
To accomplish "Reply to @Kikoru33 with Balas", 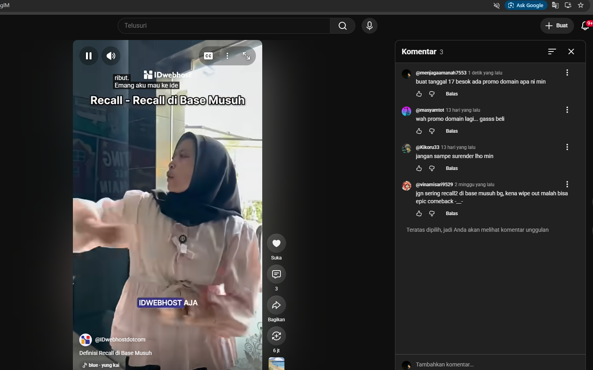I will coord(452,168).
